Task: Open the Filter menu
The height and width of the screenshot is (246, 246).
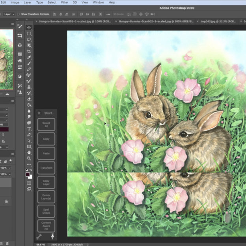Action: [65, 2]
